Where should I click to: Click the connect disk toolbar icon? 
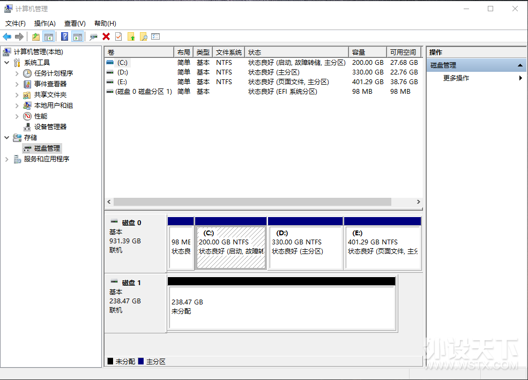coord(93,36)
